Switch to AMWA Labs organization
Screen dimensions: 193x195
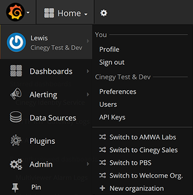pos(143,137)
